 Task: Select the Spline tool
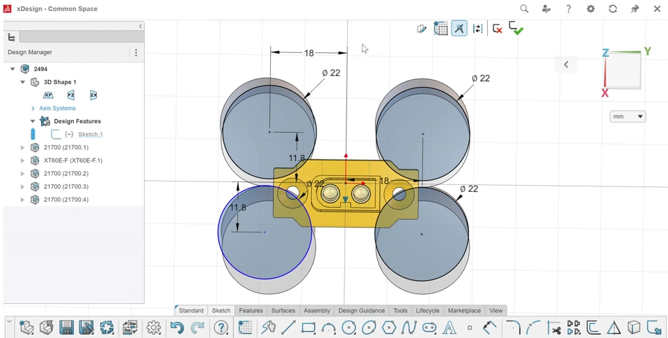pos(409,328)
